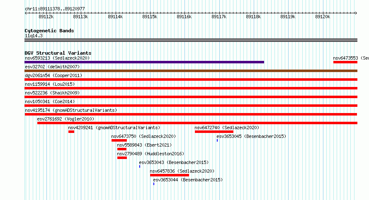The width and height of the screenshot is (369, 200).
Task: Open esv32702 (deSmith2007) variant label
Action: tap(52, 67)
